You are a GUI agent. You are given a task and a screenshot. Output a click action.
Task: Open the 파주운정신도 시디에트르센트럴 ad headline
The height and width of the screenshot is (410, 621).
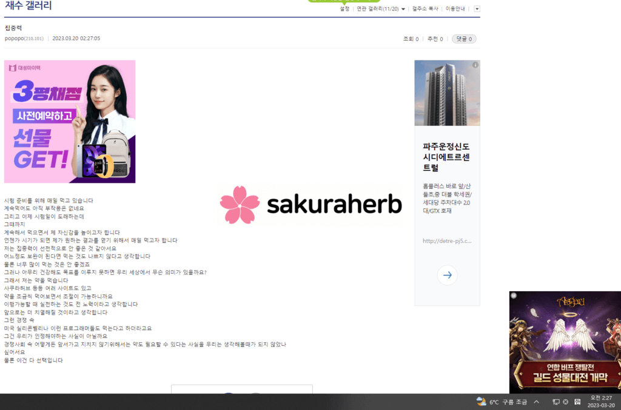click(446, 157)
